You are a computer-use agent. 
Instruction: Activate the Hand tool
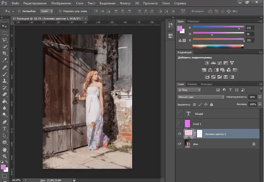[5, 150]
